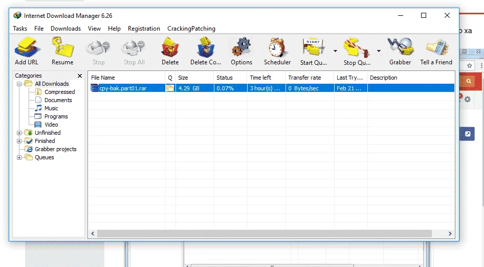Select the Unfinished category

[48, 133]
